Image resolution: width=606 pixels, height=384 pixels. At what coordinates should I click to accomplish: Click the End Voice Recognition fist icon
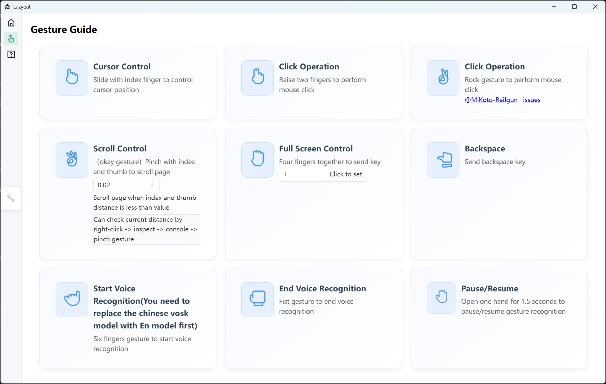[258, 300]
